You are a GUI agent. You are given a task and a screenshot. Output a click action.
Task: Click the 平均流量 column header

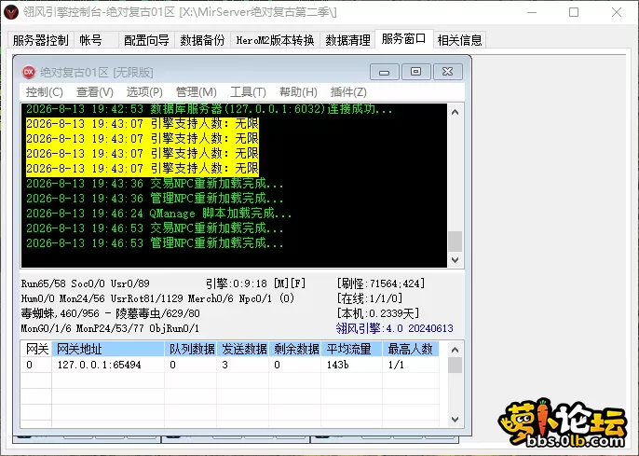coord(352,349)
